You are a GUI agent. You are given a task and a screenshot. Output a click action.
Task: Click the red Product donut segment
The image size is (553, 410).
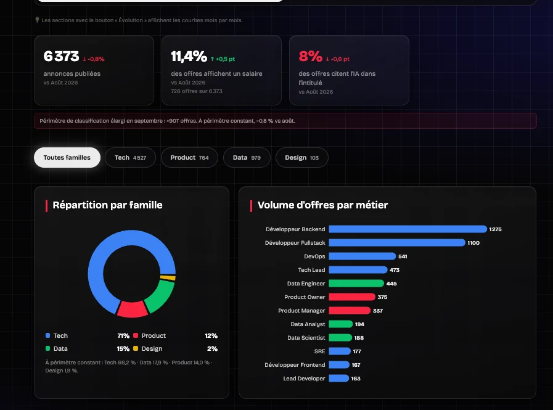click(x=132, y=310)
